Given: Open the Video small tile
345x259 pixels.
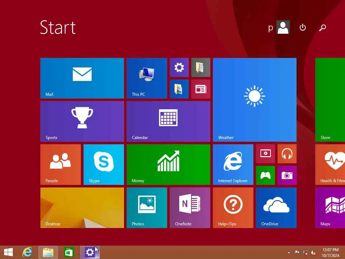Looking at the screenshot, I should [265, 154].
